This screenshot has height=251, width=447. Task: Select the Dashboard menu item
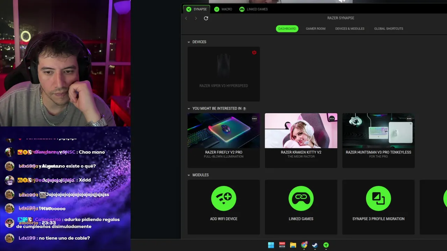point(287,29)
